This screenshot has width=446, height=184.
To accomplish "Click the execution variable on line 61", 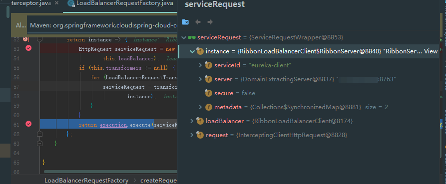I will (113, 125).
